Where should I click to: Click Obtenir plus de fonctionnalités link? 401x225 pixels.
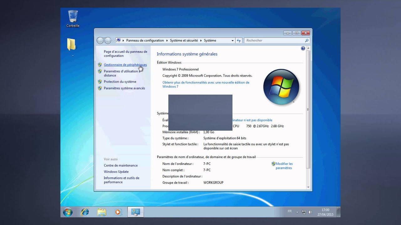pyautogui.click(x=206, y=84)
